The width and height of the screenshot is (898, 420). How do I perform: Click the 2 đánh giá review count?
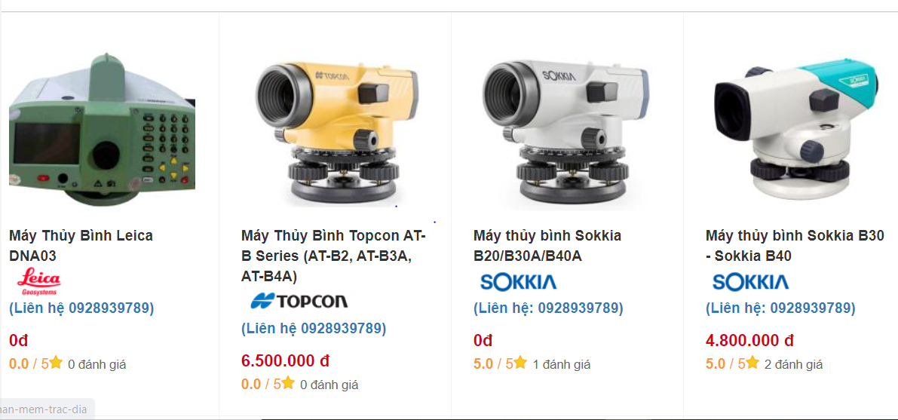[794, 364]
